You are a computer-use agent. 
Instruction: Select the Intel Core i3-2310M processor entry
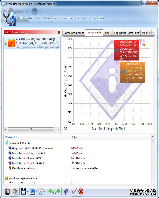click(32, 43)
